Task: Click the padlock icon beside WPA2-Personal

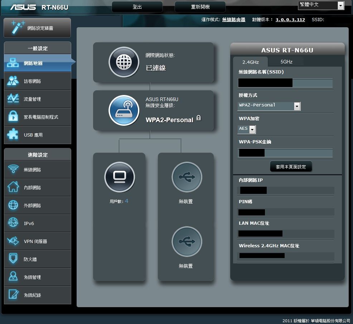Action: [198, 118]
